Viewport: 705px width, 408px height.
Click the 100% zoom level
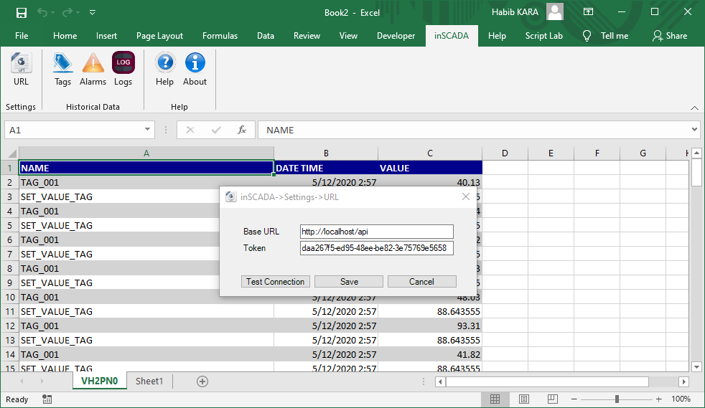pos(681,399)
